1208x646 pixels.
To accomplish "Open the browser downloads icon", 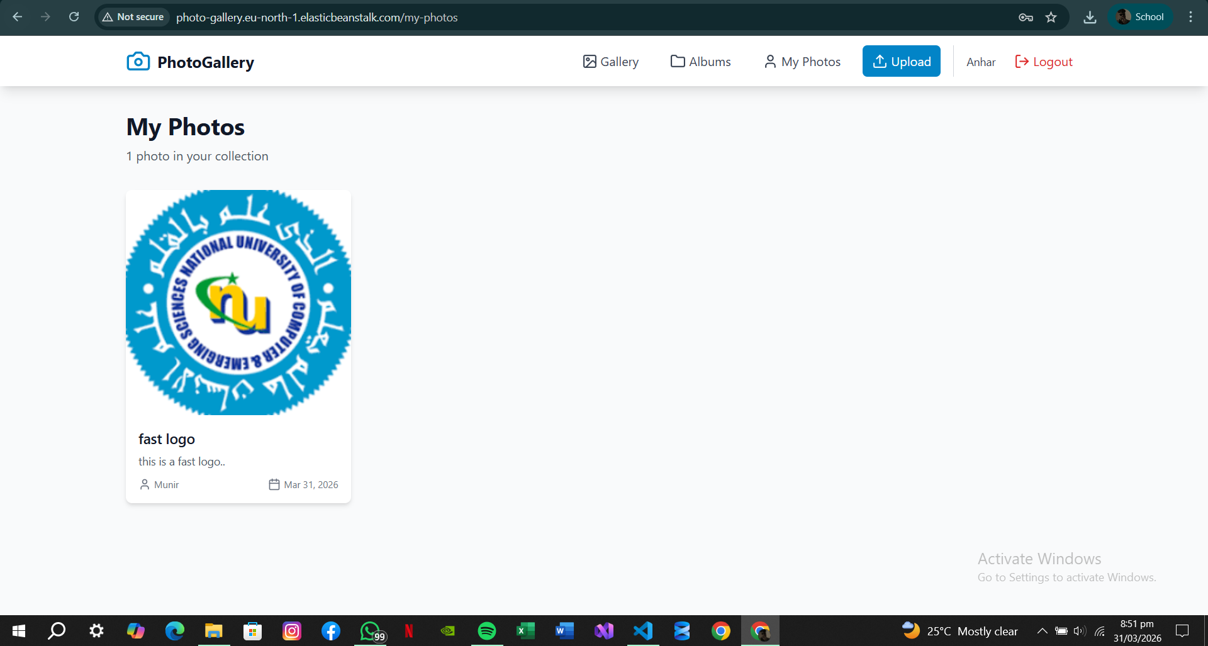I will tap(1090, 17).
